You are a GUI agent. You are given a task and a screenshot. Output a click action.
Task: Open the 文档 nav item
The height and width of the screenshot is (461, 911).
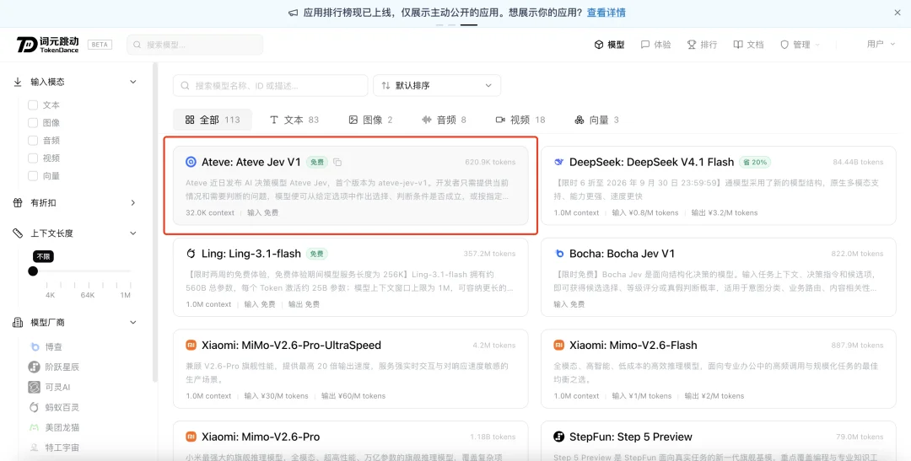click(x=748, y=45)
